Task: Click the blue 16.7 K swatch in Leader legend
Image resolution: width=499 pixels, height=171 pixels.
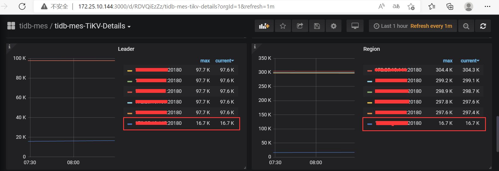Action: click(x=130, y=124)
